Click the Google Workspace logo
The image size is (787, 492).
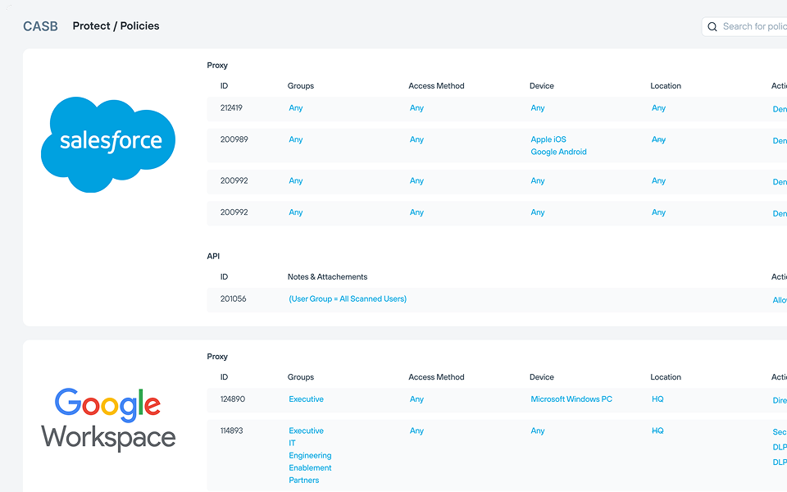(107, 420)
